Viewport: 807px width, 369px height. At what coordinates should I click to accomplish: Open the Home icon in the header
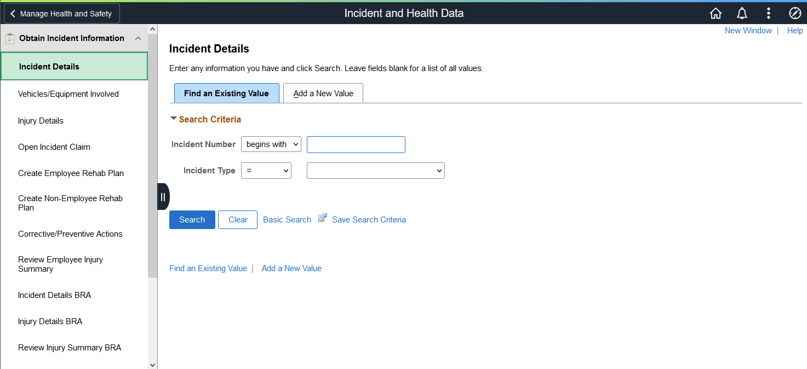tap(716, 13)
